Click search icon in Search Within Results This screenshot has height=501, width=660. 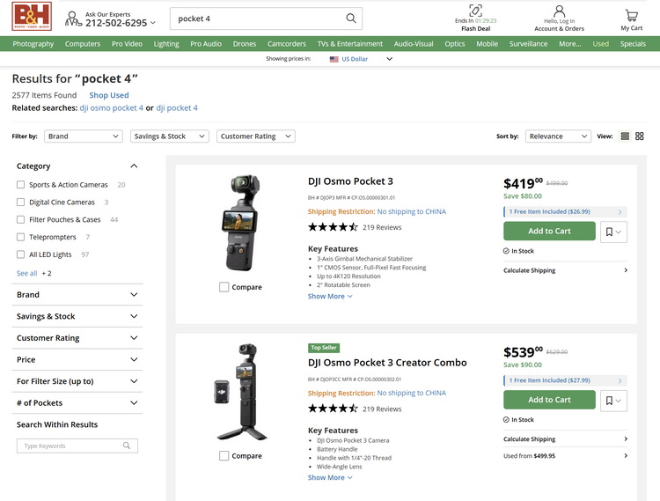point(126,446)
